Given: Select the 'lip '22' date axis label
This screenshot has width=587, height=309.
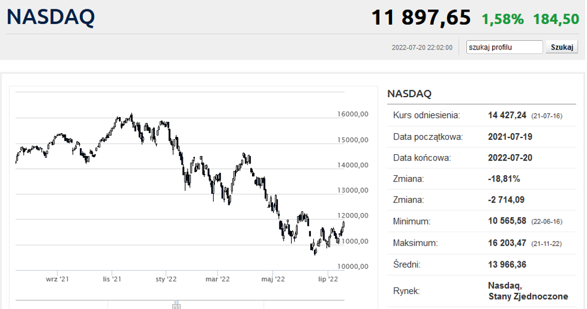Looking at the screenshot, I should pos(328,279).
